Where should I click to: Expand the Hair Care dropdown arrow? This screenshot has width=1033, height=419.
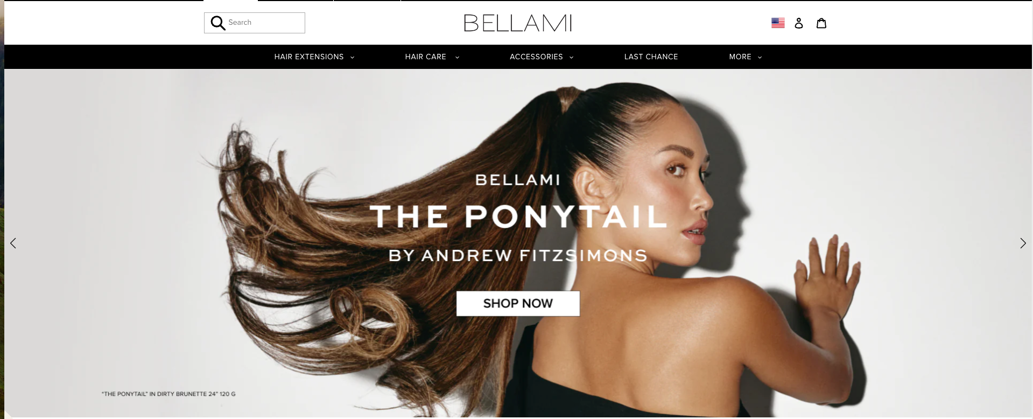pyautogui.click(x=457, y=57)
